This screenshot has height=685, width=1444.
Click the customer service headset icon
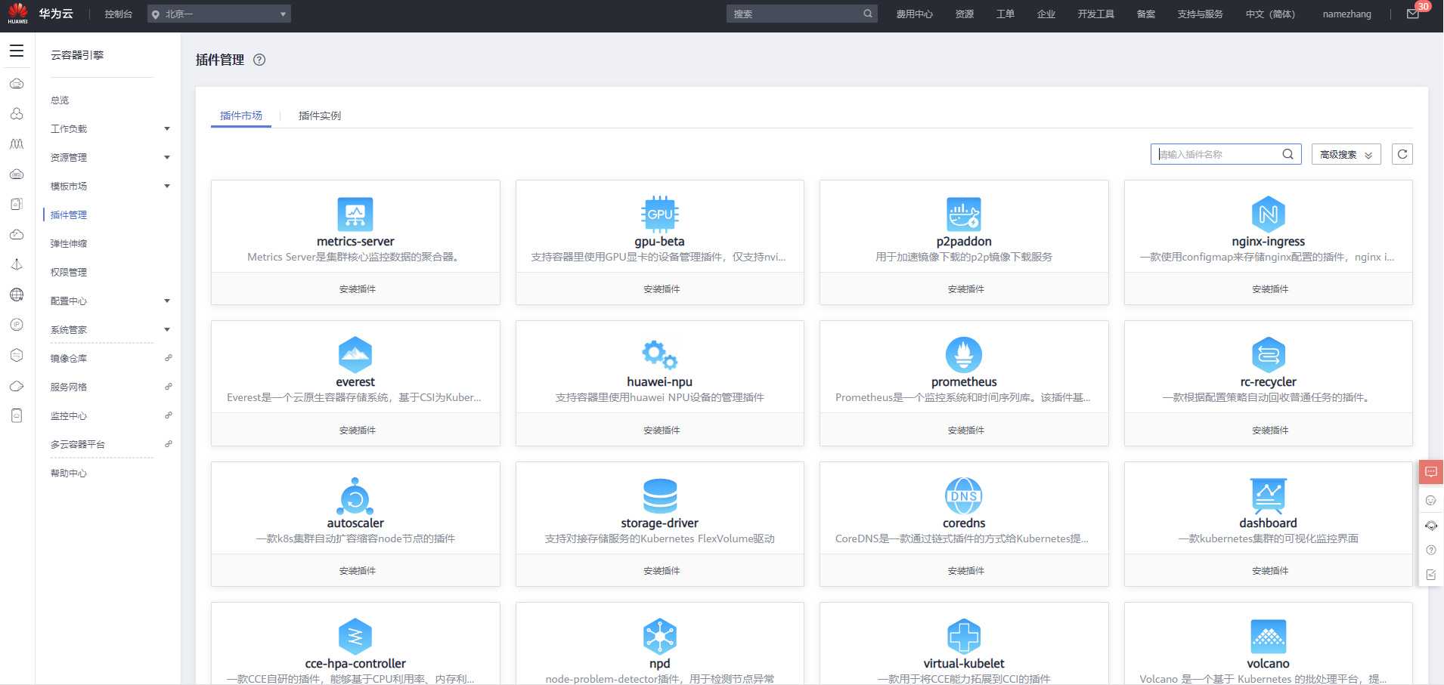point(1431,526)
